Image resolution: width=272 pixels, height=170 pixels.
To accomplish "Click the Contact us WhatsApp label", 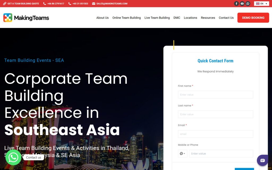I will point(33,158).
